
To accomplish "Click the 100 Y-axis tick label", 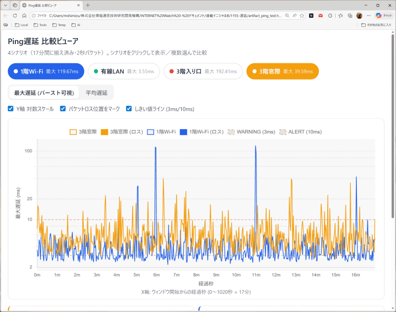I will click(x=29, y=151).
